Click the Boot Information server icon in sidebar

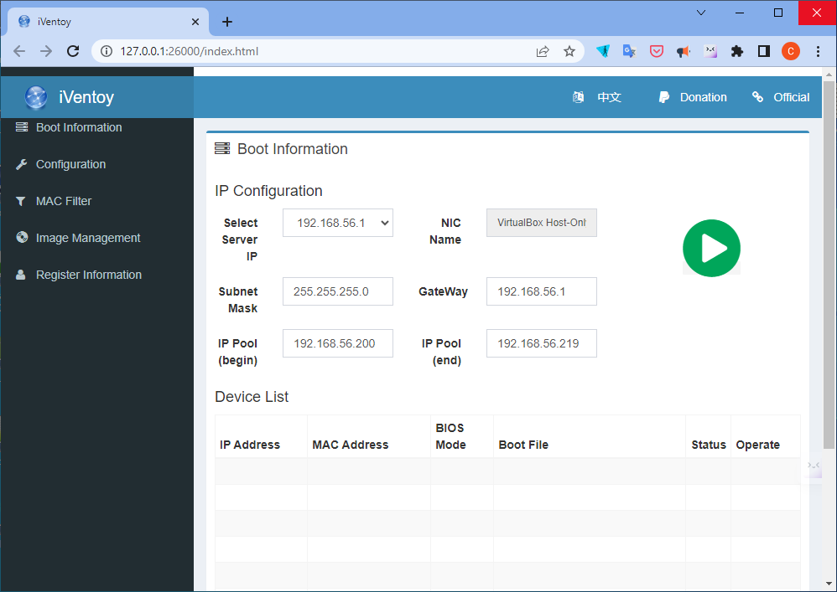pos(21,126)
